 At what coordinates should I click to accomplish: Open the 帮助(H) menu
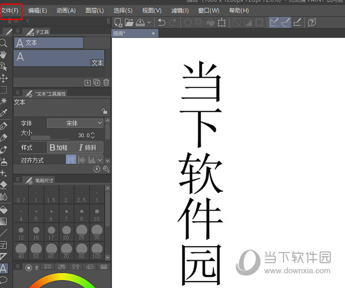[x=239, y=11]
